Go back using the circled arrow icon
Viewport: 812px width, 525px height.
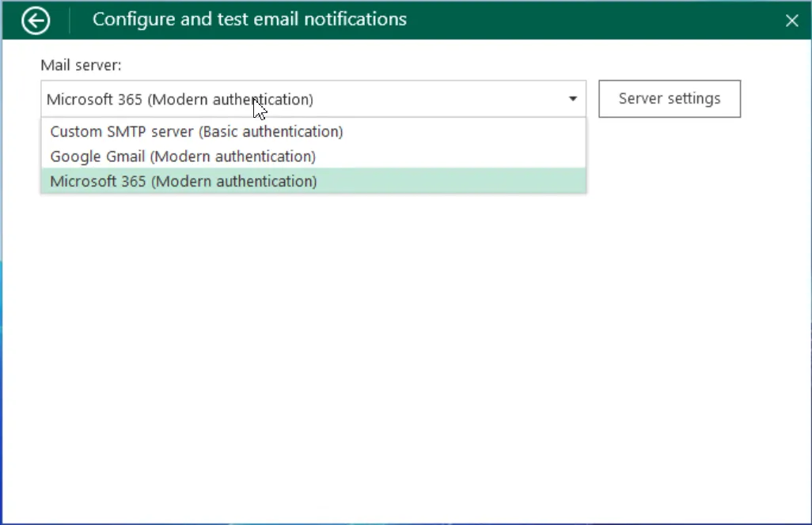click(36, 21)
